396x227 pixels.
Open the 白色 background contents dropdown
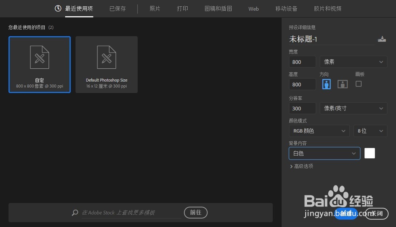tap(324, 153)
